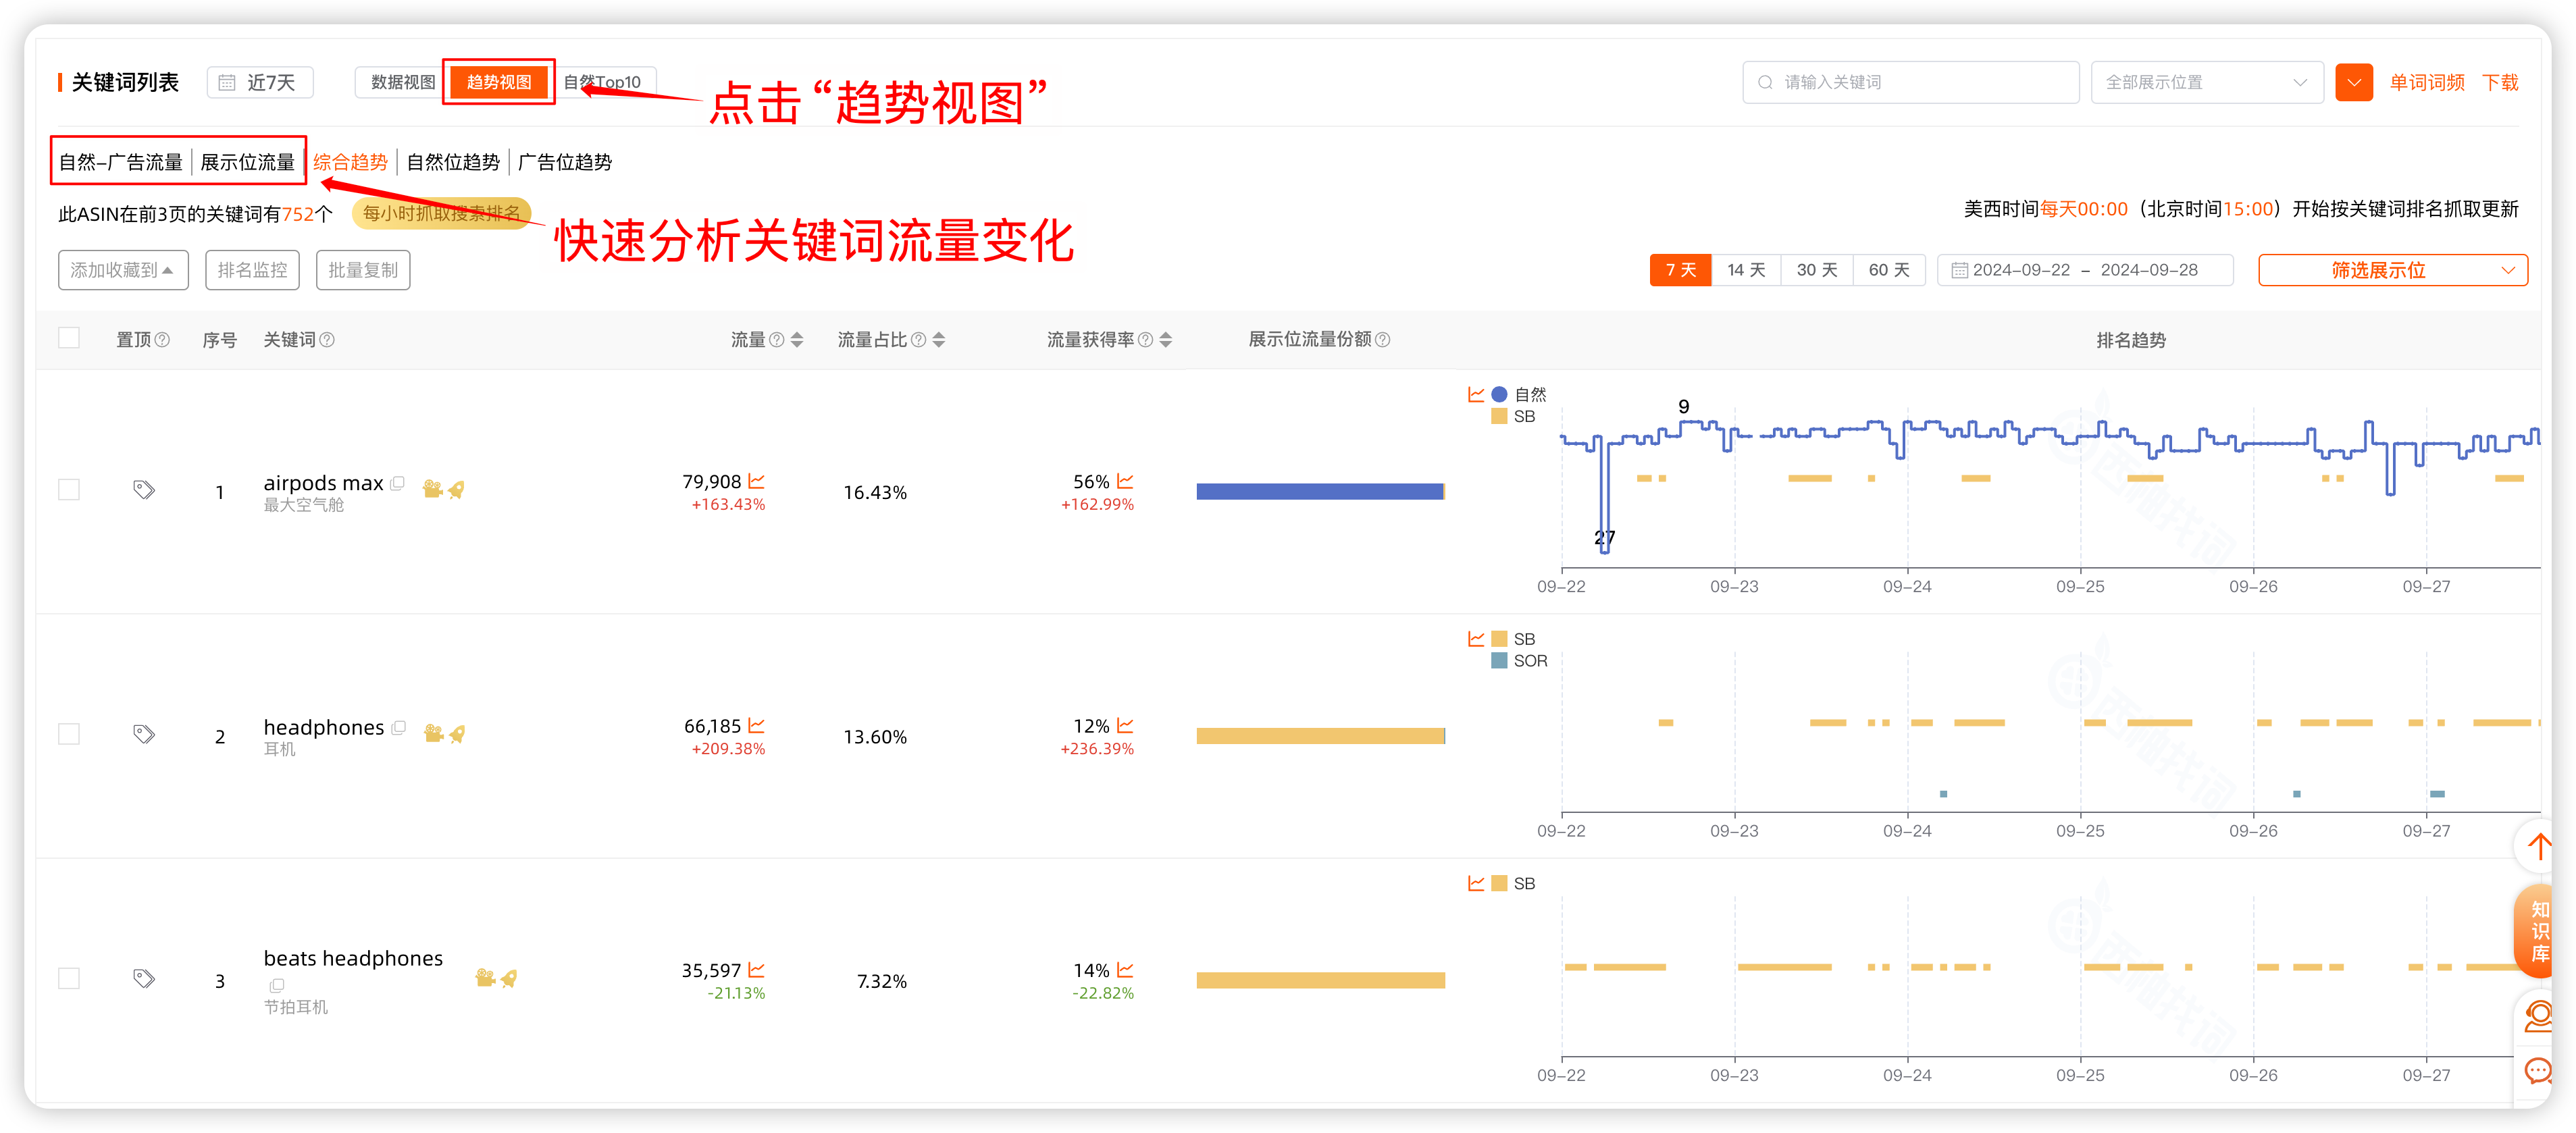
Task: Switch to 数据视图 tab
Action: [403, 82]
